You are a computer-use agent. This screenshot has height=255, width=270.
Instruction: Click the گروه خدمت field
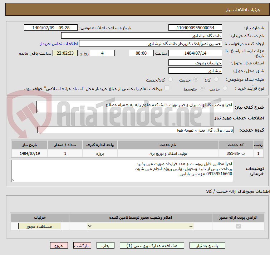(136, 130)
